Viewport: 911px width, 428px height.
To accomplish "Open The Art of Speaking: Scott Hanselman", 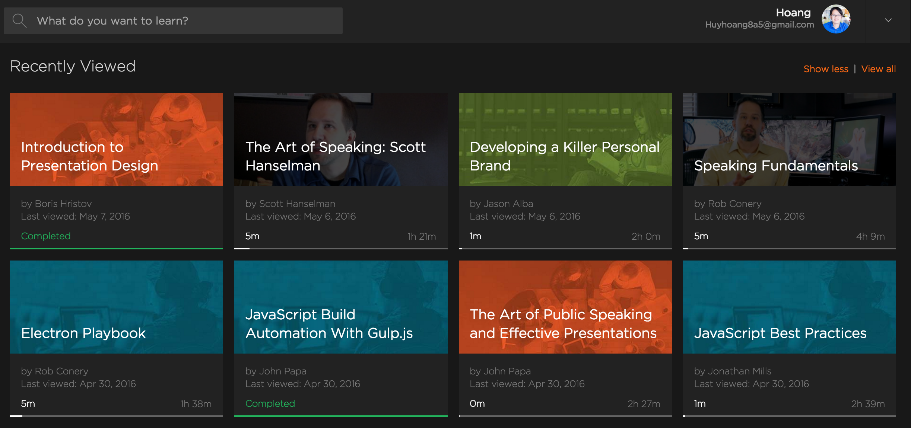I will coord(340,140).
